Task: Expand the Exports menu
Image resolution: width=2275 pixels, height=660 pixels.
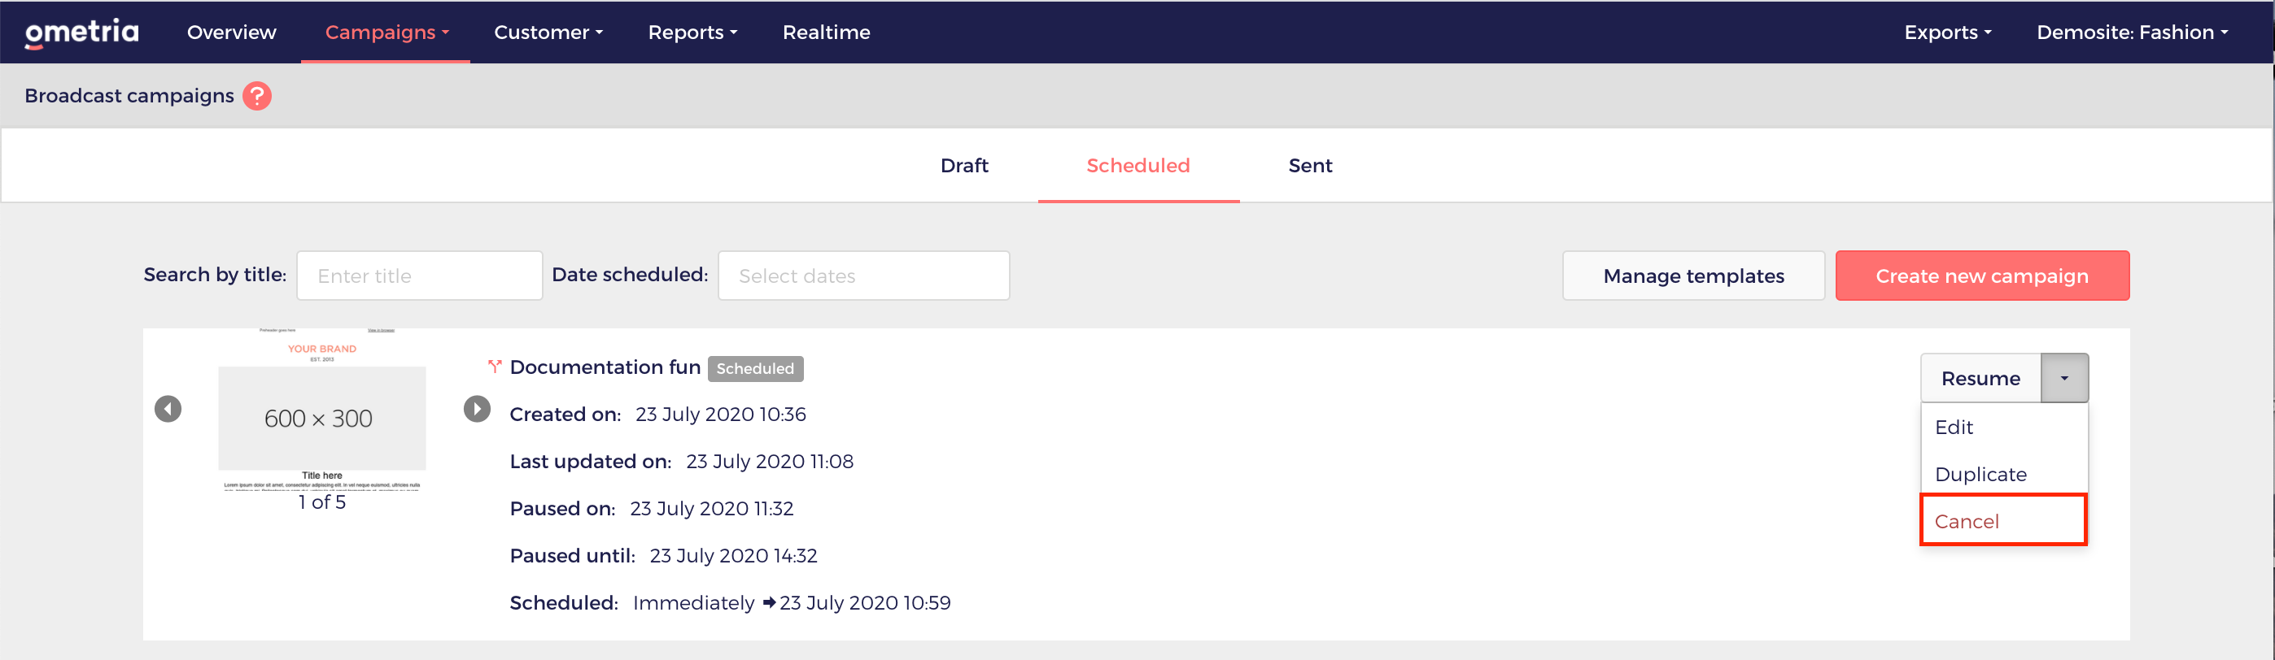Action: (x=1947, y=32)
